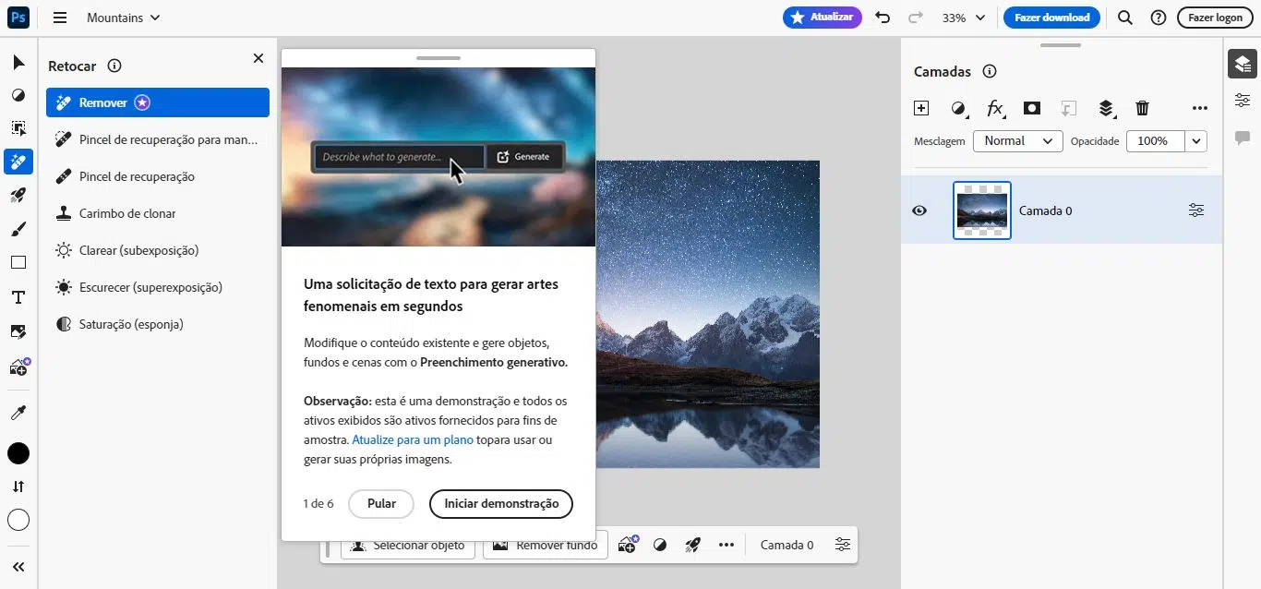Collapse the toolbar with the double chevron

17,566
